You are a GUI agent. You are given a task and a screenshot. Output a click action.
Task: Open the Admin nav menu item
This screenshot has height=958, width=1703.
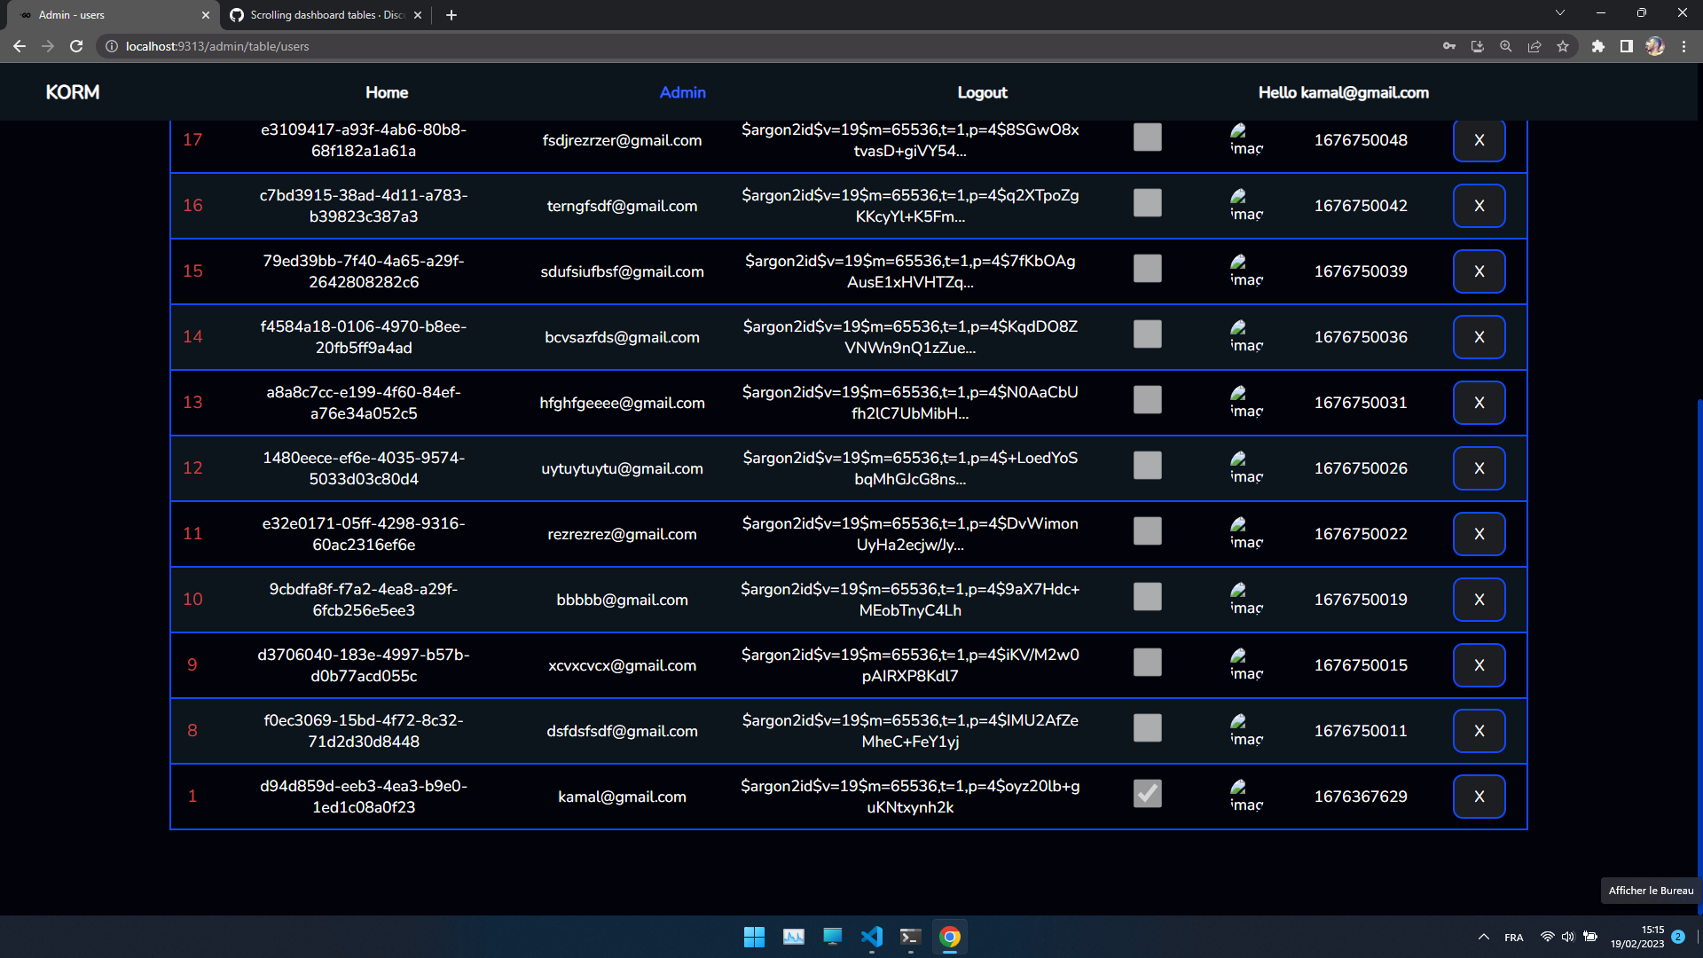tap(682, 92)
